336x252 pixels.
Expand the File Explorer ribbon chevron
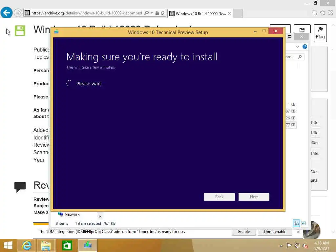(x=297, y=47)
